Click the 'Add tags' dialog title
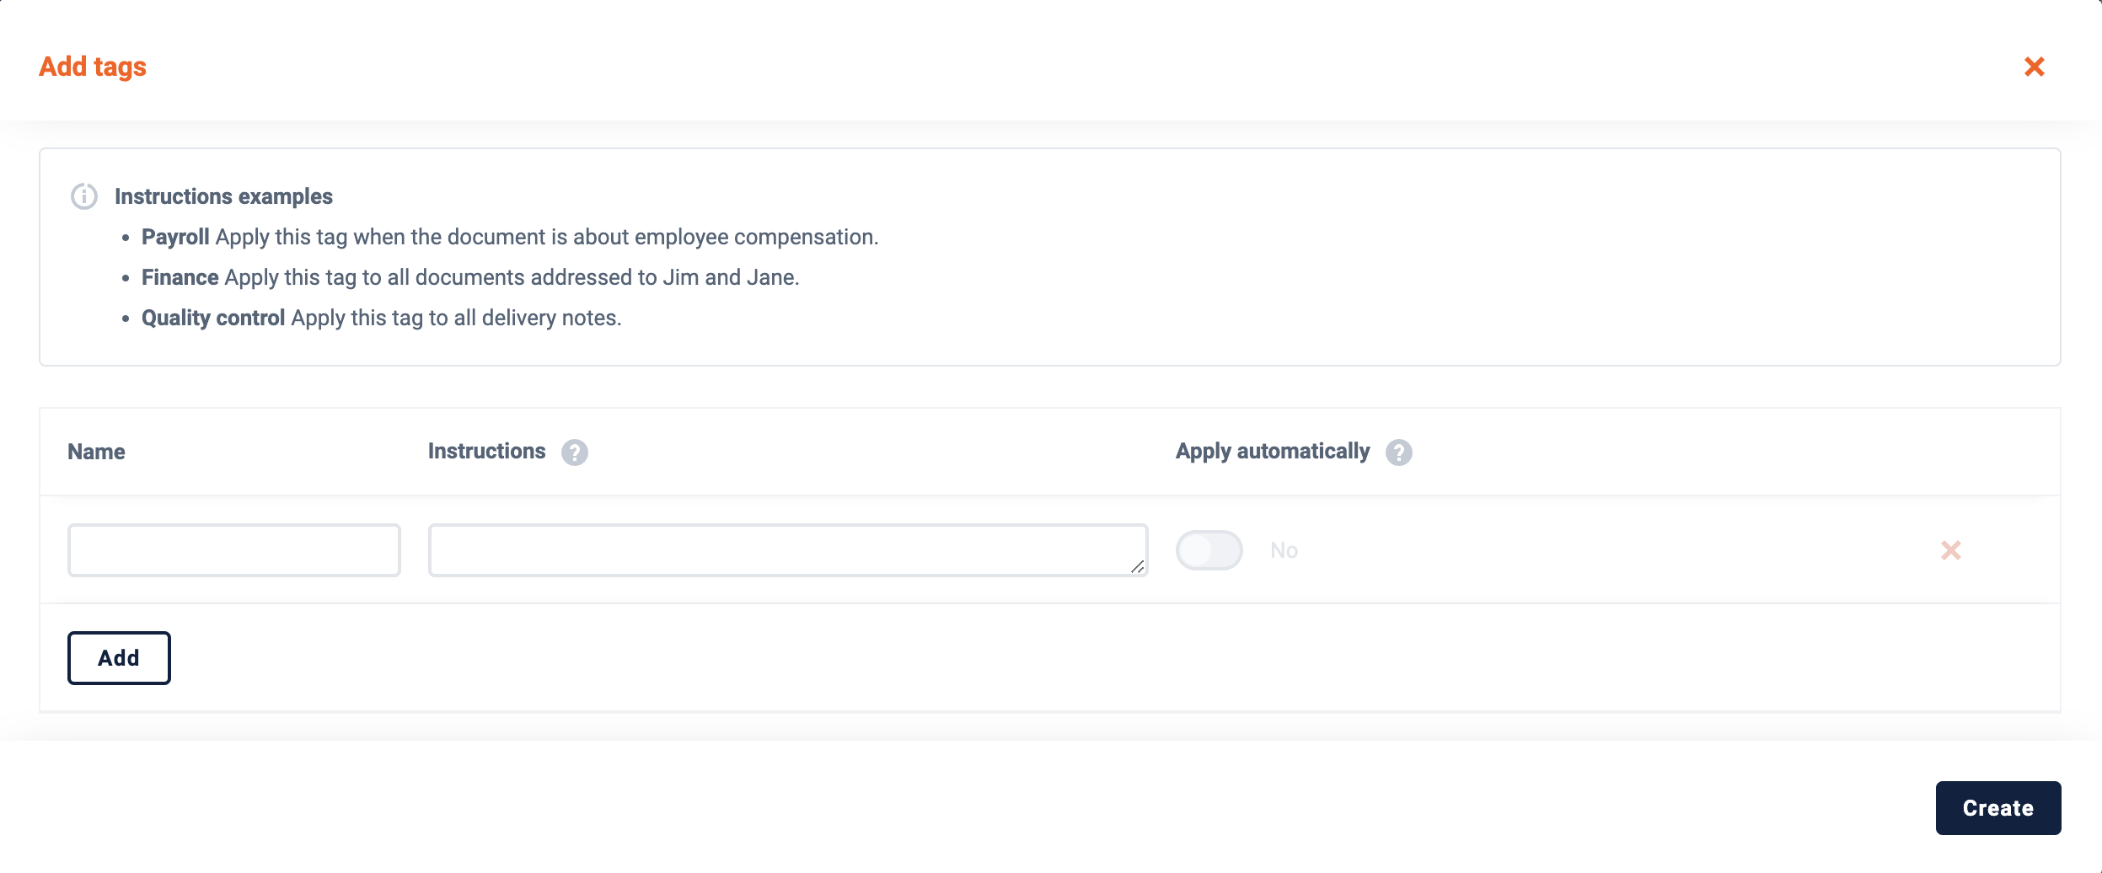2102x873 pixels. pyautogui.click(x=93, y=67)
